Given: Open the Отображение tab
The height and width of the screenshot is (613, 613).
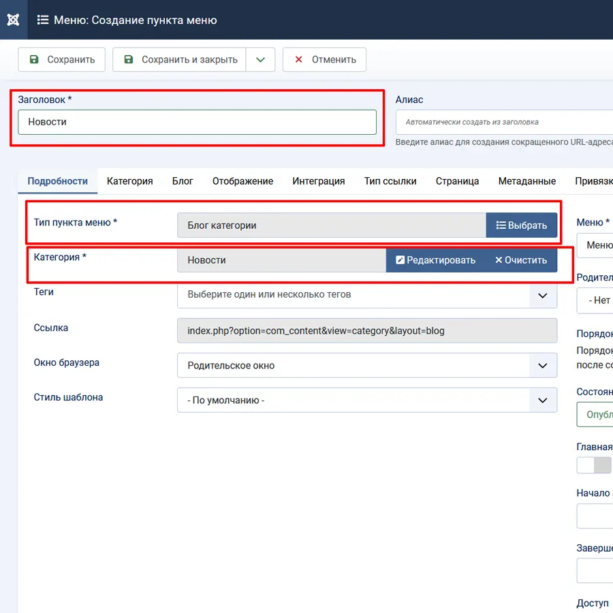Looking at the screenshot, I should coord(242,181).
